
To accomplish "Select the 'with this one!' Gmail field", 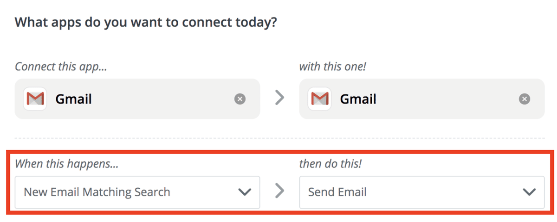I will 427,99.
